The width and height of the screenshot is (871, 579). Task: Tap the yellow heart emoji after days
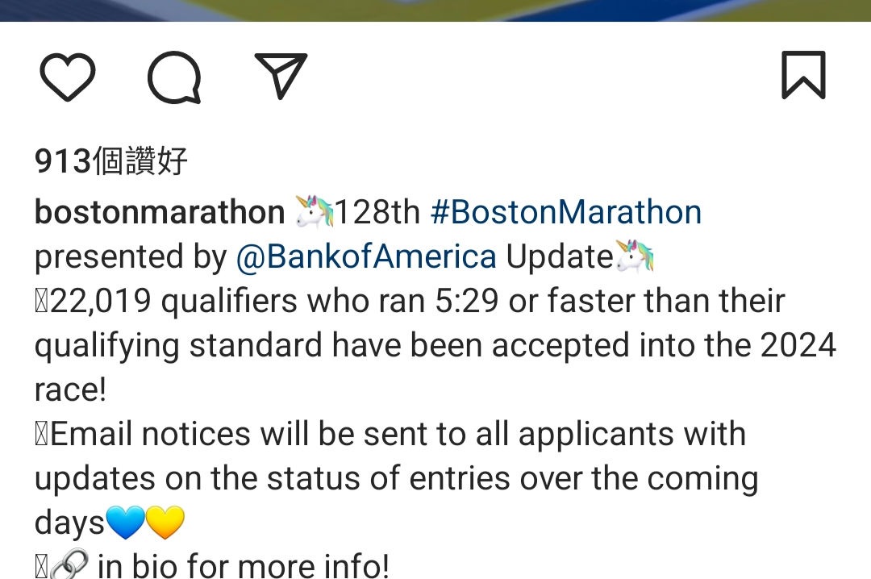[x=165, y=523]
